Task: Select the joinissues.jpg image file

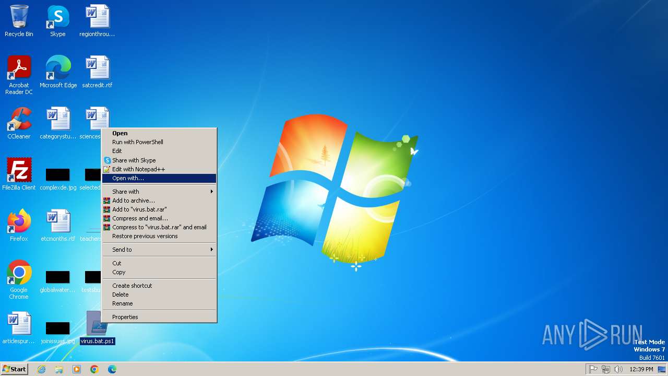Action: [58, 331]
